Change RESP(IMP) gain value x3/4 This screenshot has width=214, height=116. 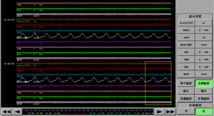point(204,45)
